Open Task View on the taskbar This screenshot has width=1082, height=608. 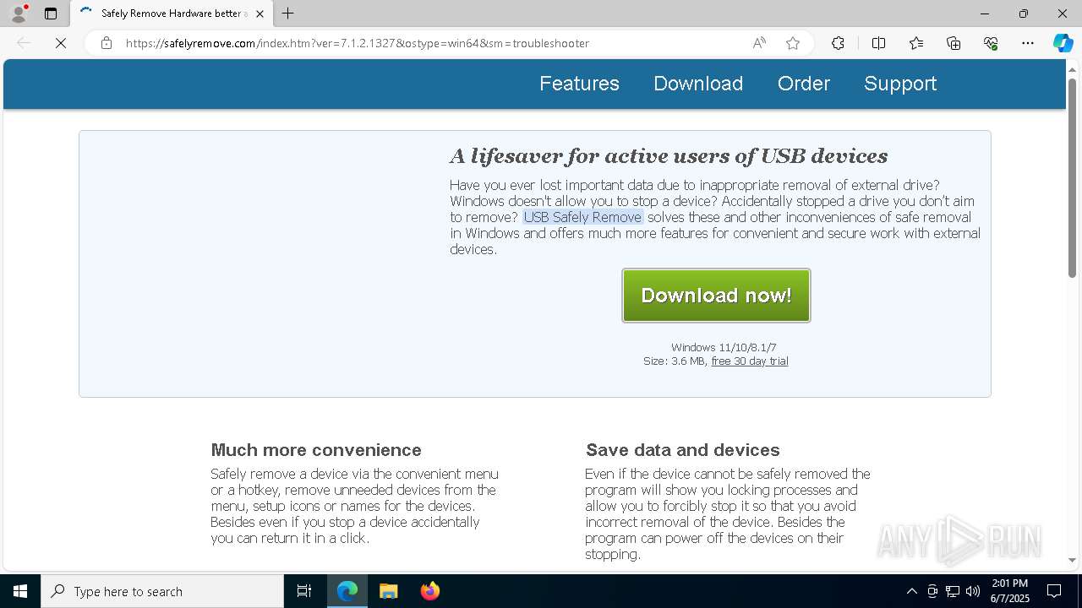click(x=304, y=591)
